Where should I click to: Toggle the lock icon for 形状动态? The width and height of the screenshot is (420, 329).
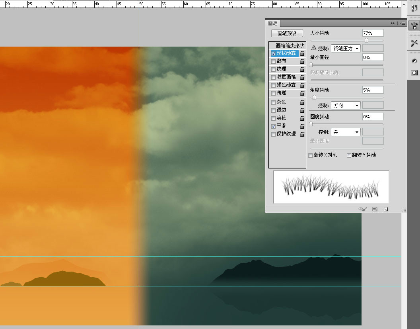[x=302, y=53]
